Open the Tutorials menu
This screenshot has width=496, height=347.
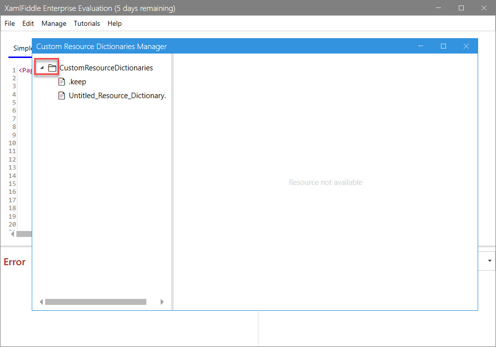[x=87, y=23]
